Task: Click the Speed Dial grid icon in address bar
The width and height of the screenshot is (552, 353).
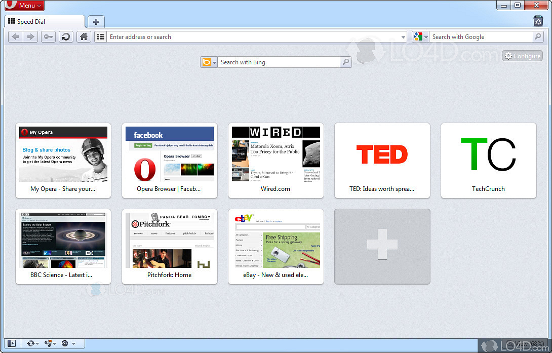Action: 101,36
